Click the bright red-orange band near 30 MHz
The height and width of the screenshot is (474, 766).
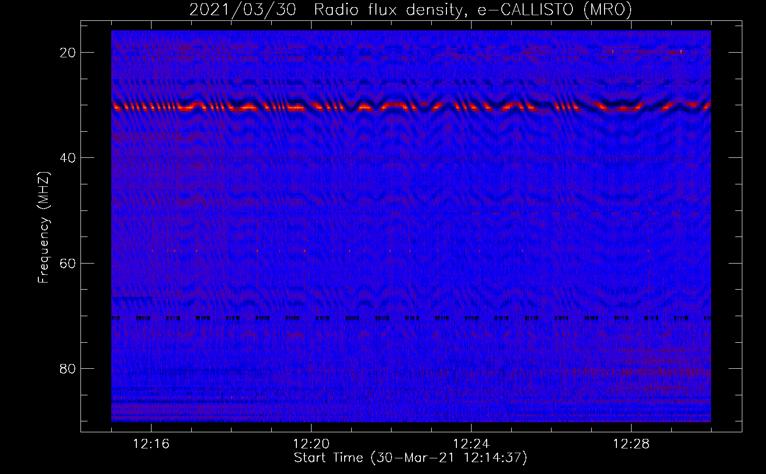411,106
